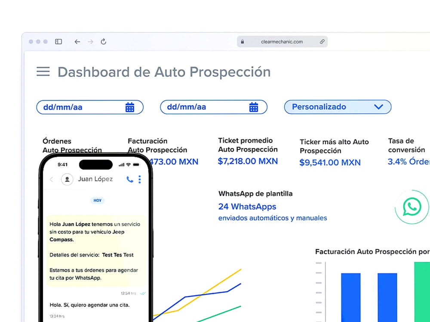The image size is (430, 322).
Task: Reload the page with the refresh icon
Action: 103,42
